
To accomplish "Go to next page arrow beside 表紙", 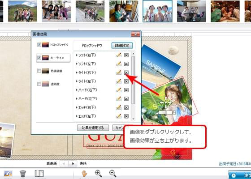I will [73, 164].
